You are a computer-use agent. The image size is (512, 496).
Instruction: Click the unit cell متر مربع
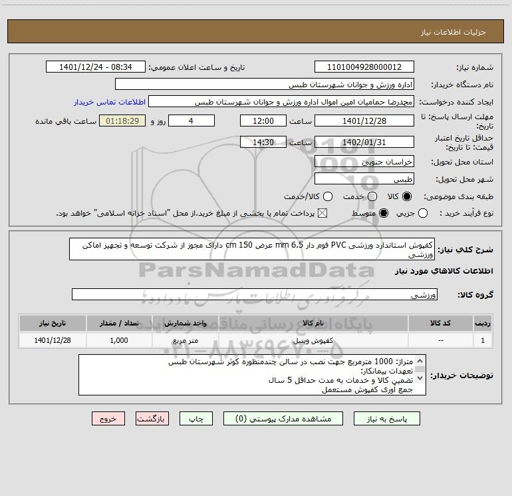185,340
